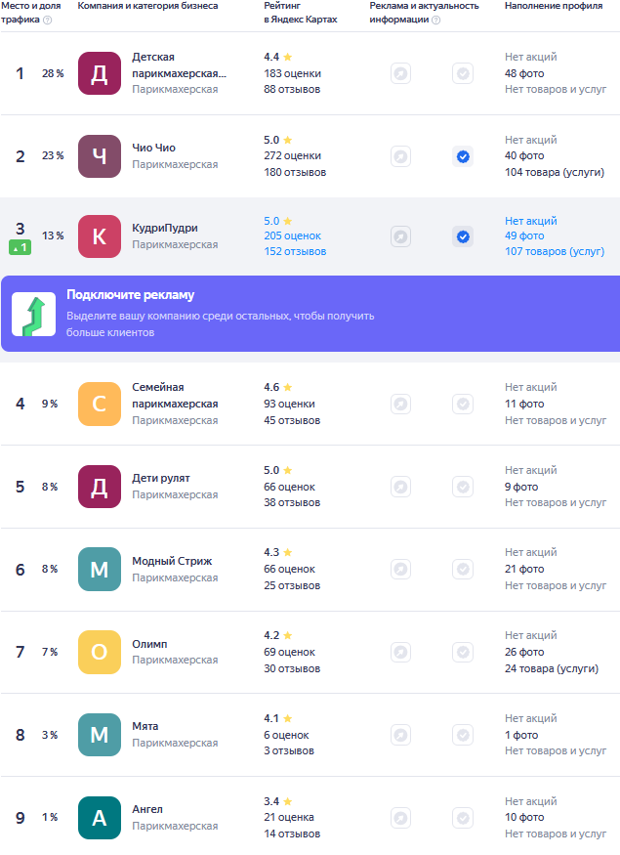
Task: Click the "Подключите рекламу" banner title
Action: click(131, 295)
